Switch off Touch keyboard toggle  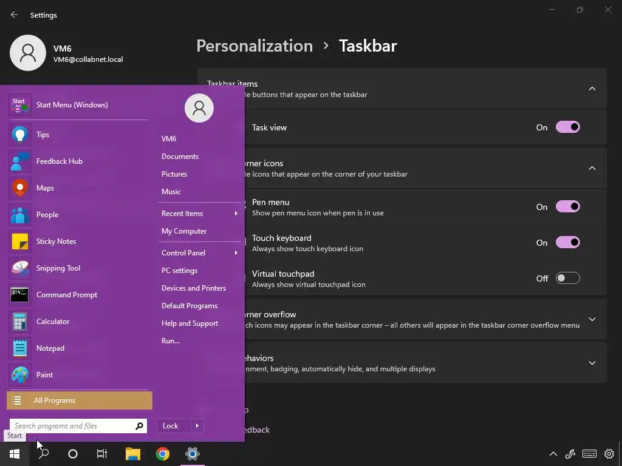click(568, 242)
